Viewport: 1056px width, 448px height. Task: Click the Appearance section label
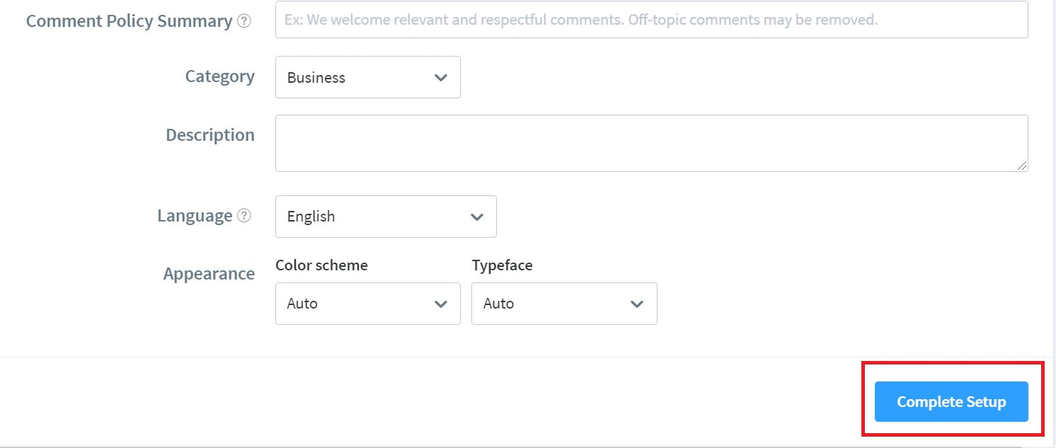[209, 274]
